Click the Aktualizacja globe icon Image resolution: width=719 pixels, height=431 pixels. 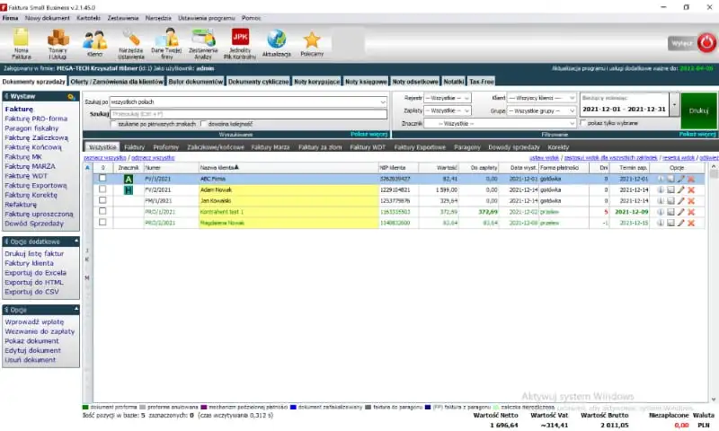coord(277,42)
